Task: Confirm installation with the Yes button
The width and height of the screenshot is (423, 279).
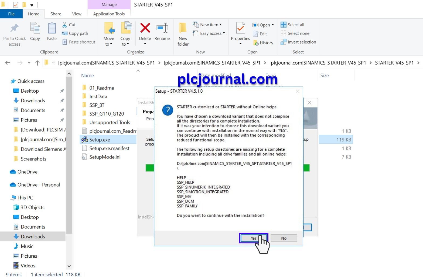Action: (254, 238)
